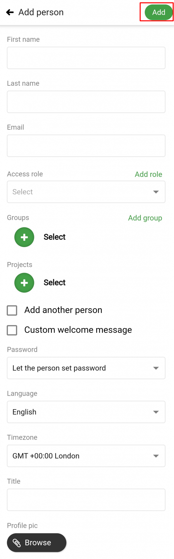The height and width of the screenshot is (559, 174).
Task: Click Browse to choose a profile pic
Action: point(37,543)
